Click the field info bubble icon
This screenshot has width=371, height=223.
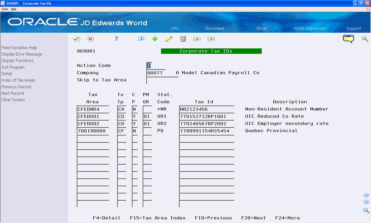tap(141, 39)
